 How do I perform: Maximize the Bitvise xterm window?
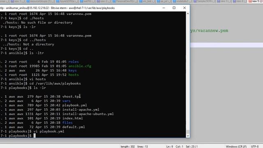(x=174, y=8)
